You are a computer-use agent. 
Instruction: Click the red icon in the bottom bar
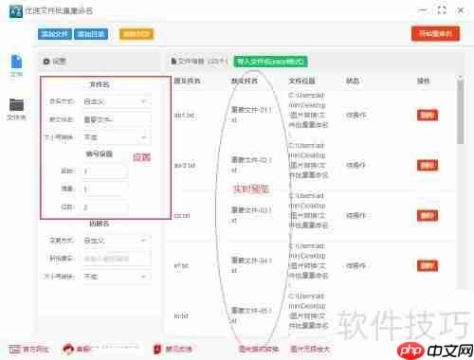pyautogui.click(x=157, y=350)
